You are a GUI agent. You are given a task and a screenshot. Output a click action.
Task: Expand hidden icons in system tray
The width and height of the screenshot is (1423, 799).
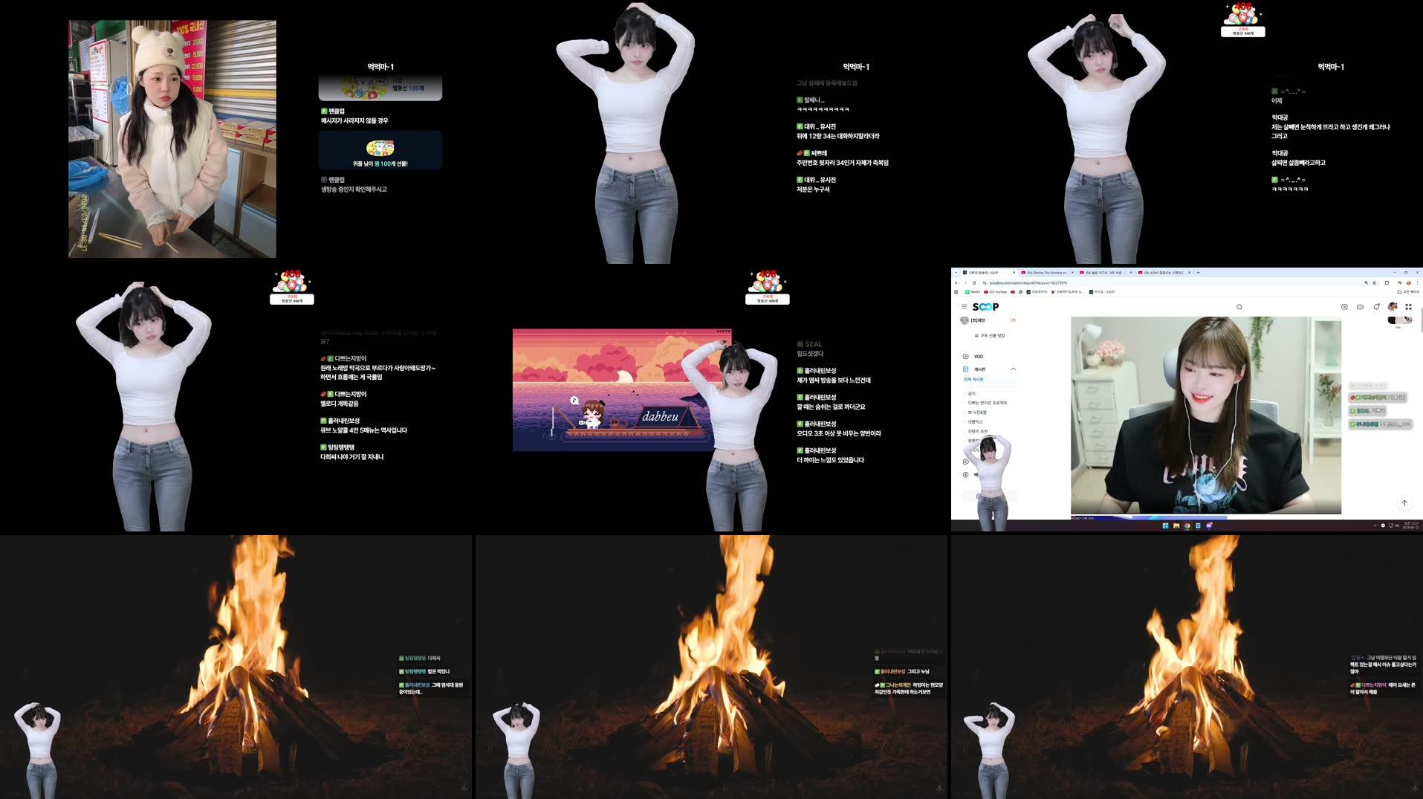1375,525
